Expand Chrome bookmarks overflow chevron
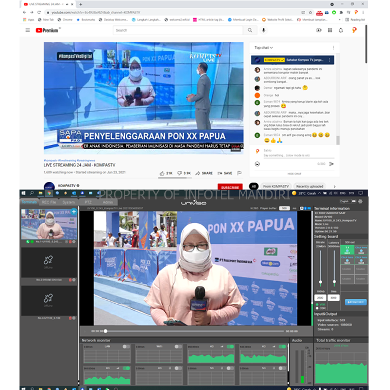 click(339, 19)
